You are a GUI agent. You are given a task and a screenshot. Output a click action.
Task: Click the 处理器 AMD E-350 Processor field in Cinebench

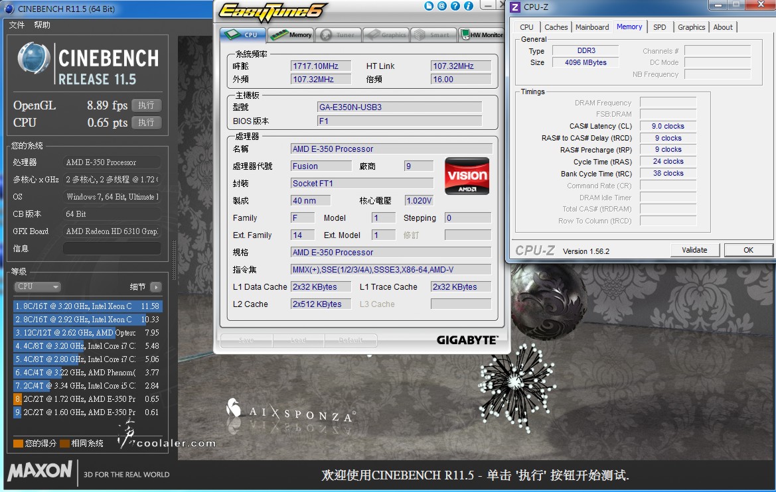pyautogui.click(x=112, y=162)
